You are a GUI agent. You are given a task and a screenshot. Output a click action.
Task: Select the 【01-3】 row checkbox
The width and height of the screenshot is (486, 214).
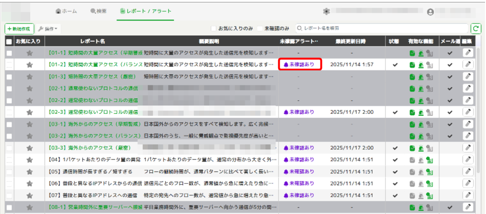[9, 77]
